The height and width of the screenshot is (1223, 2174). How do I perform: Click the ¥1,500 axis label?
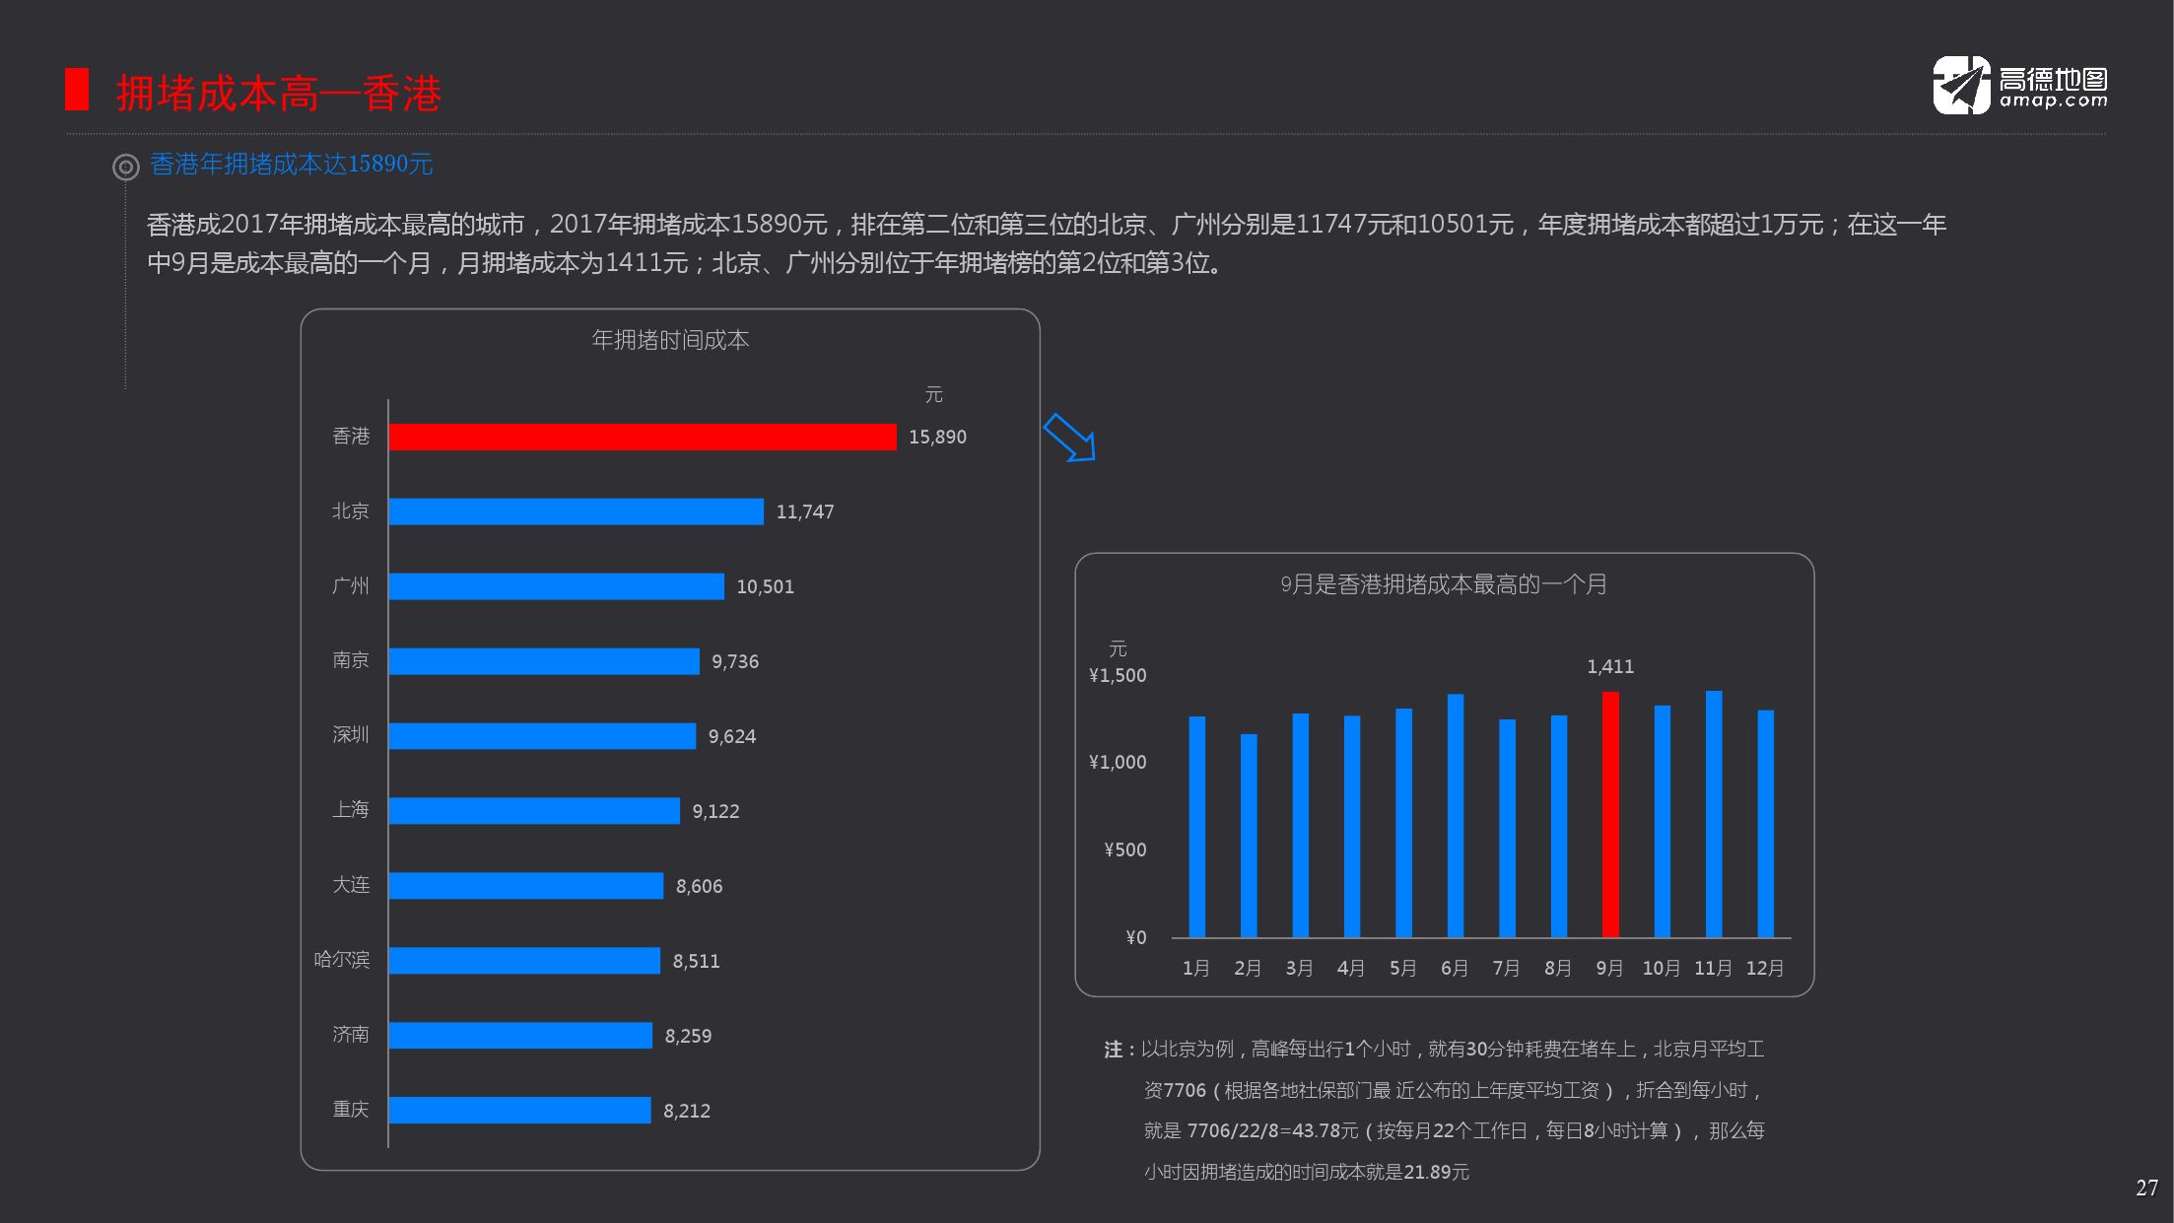click(1118, 676)
